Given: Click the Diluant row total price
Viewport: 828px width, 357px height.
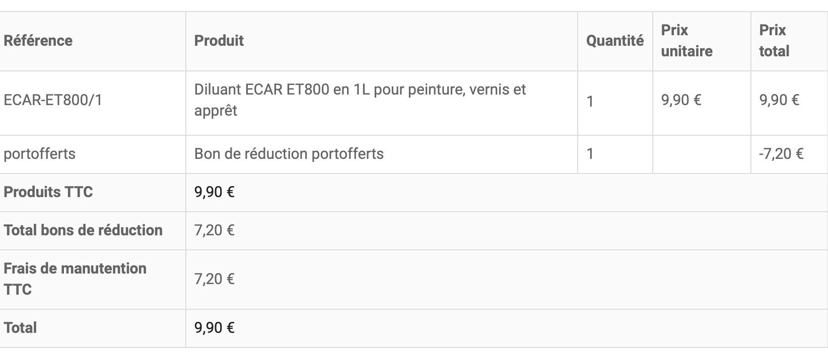Looking at the screenshot, I should click(779, 100).
